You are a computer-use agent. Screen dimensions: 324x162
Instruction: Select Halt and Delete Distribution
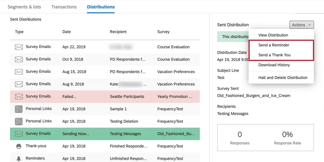283,77
